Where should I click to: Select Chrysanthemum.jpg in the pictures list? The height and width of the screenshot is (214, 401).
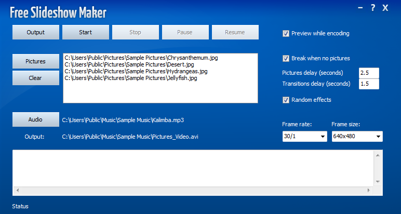[141, 58]
